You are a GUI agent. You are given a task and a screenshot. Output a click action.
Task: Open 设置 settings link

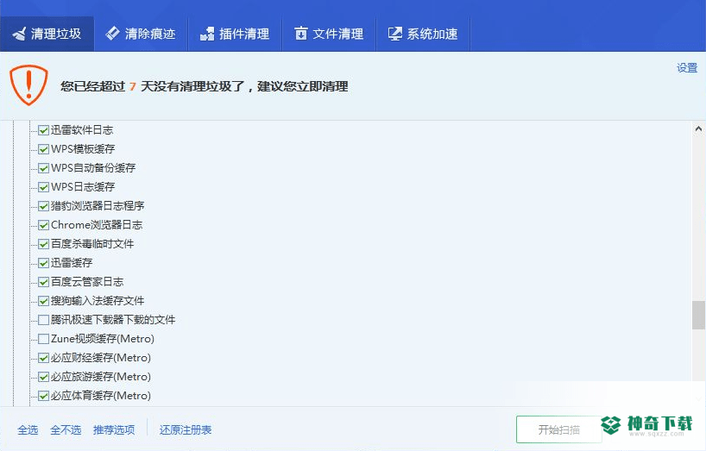(x=687, y=68)
